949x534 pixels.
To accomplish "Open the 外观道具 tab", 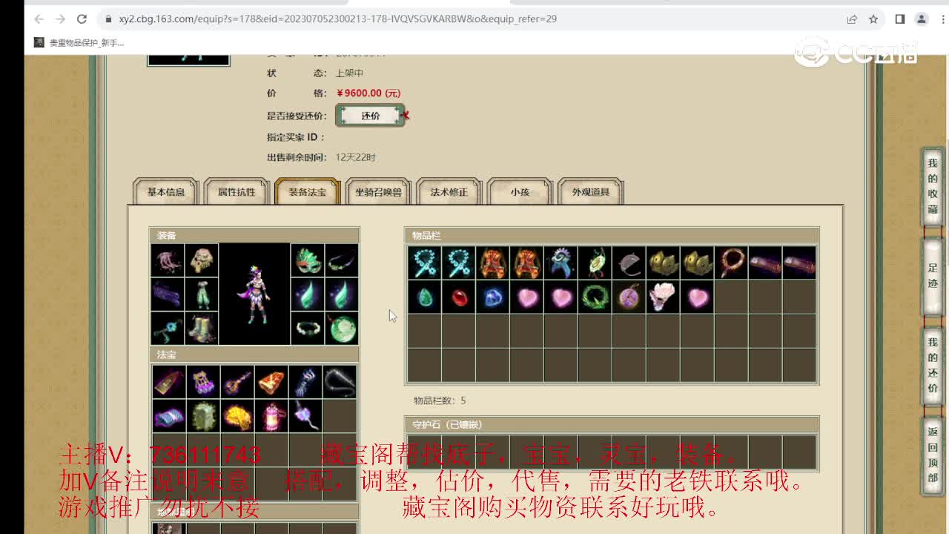I will click(590, 191).
